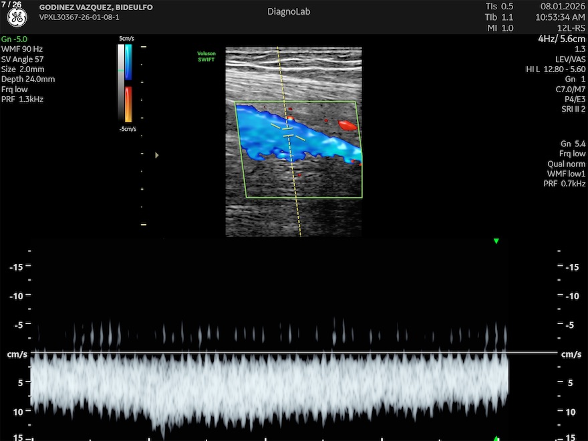The width and height of the screenshot is (588, 441).
Task: Click the Gn -5.0 gain parameter
Action: tap(14, 39)
